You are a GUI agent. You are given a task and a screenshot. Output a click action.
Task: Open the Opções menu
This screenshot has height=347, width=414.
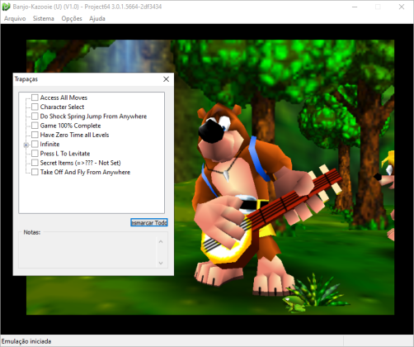(72, 18)
